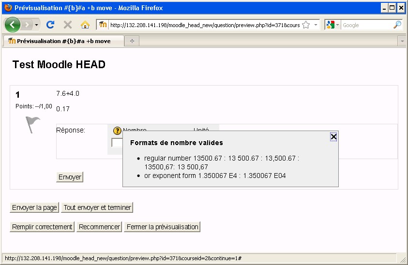
Task: Select the Prévisualisation #{b}#a +b move tab
Action: click(63, 41)
